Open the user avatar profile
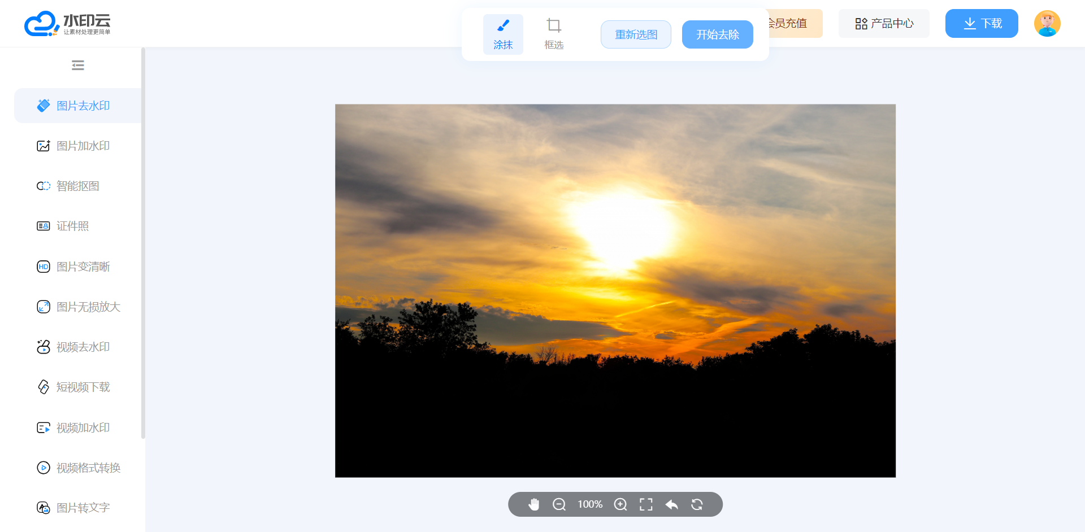This screenshot has height=532, width=1085. [x=1047, y=23]
